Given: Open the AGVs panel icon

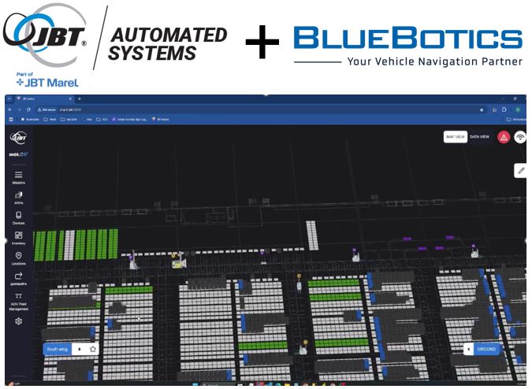Looking at the screenshot, I should tap(18, 194).
